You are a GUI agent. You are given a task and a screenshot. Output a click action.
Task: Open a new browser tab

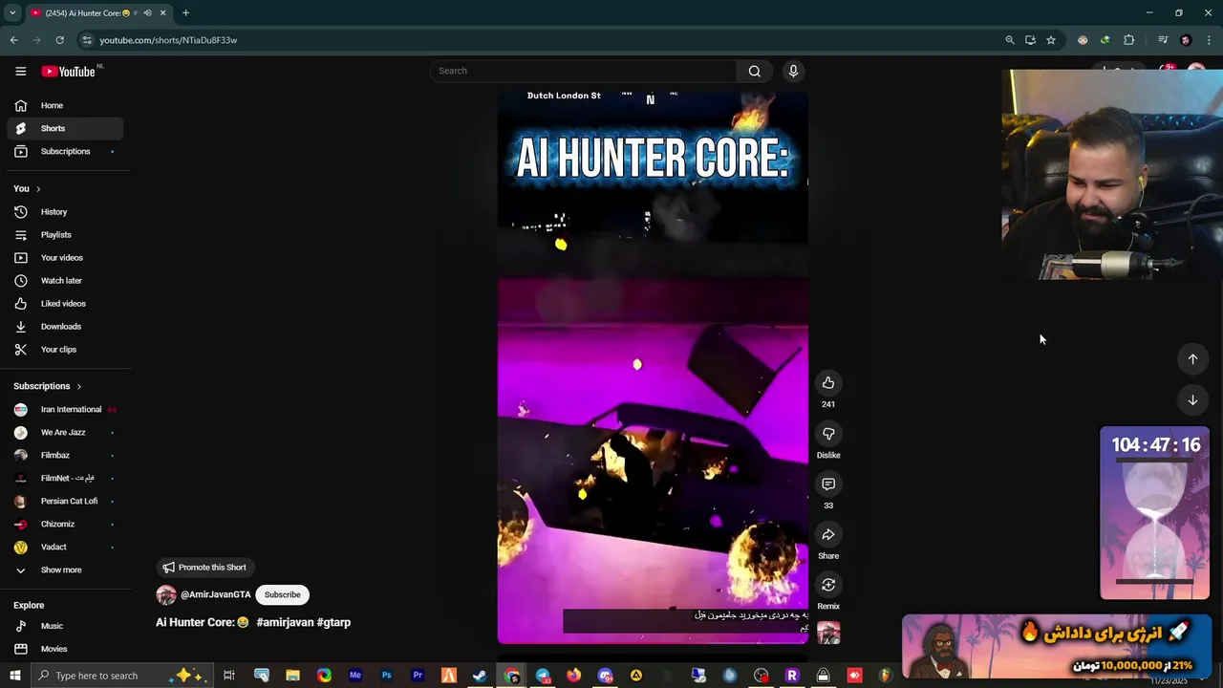click(185, 13)
